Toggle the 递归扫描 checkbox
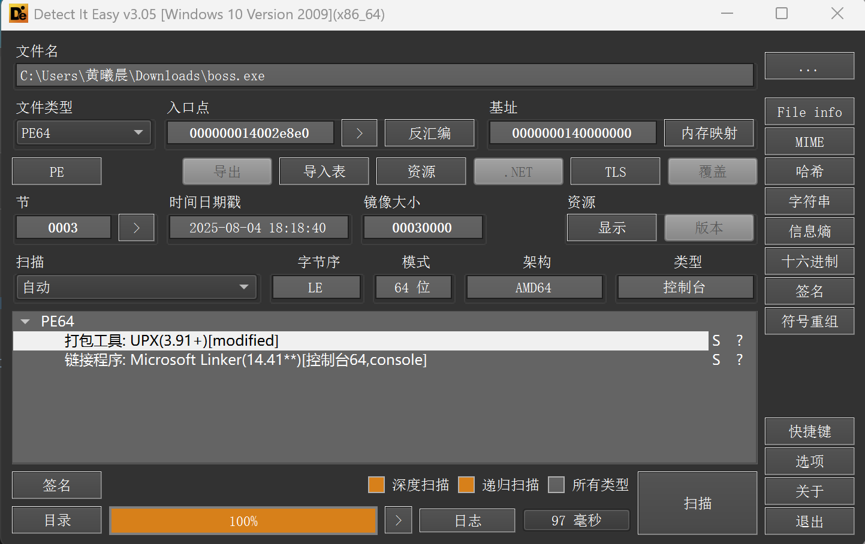The width and height of the screenshot is (865, 544). 466,485
